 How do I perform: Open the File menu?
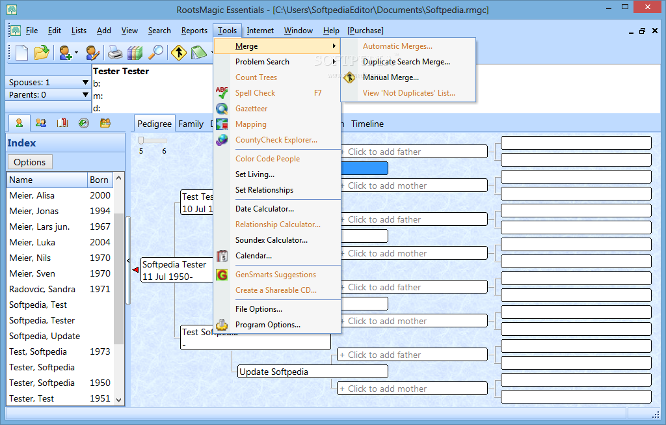point(32,31)
